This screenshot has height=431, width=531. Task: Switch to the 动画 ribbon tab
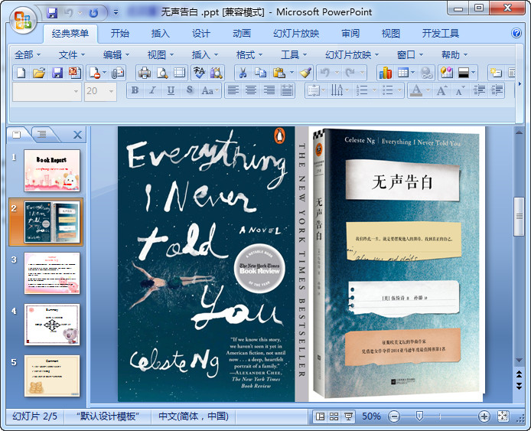click(x=242, y=33)
